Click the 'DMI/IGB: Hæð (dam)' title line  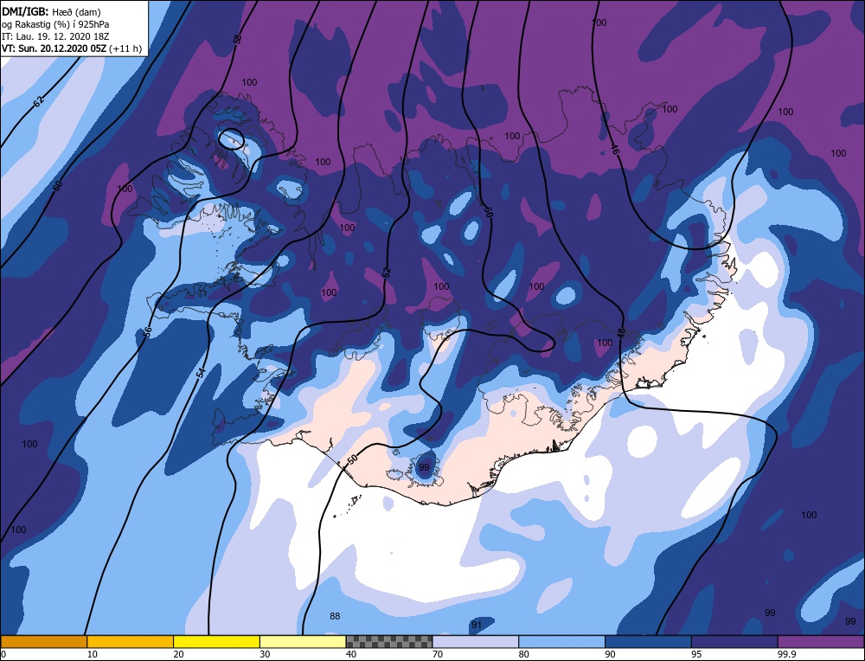click(x=51, y=11)
